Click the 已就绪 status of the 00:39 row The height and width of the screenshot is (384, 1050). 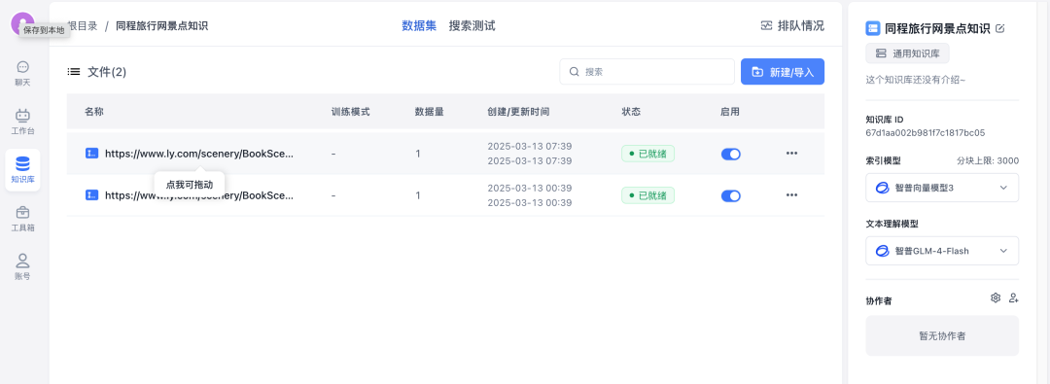647,195
